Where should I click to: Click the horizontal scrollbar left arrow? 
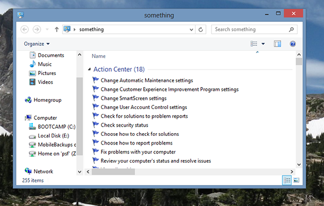(x=88, y=171)
